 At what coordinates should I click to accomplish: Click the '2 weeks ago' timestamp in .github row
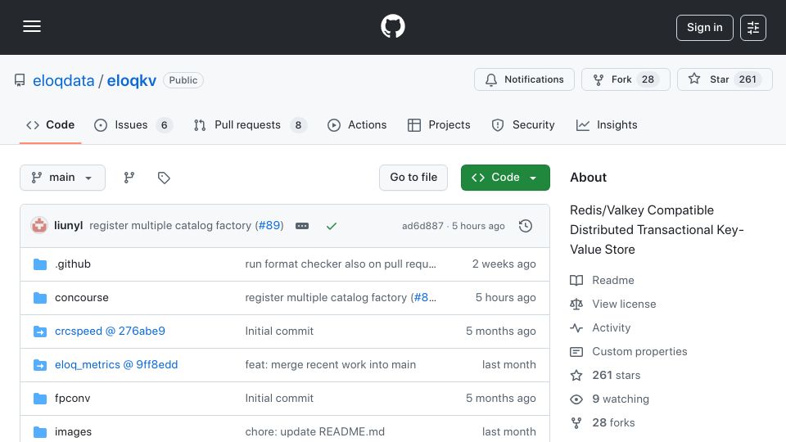504,264
